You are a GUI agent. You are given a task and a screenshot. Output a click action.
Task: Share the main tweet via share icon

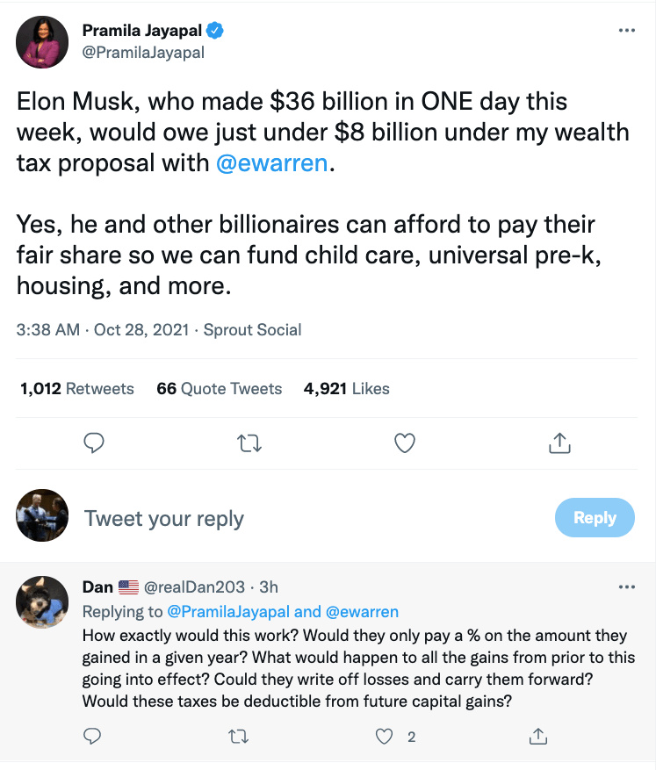click(559, 444)
